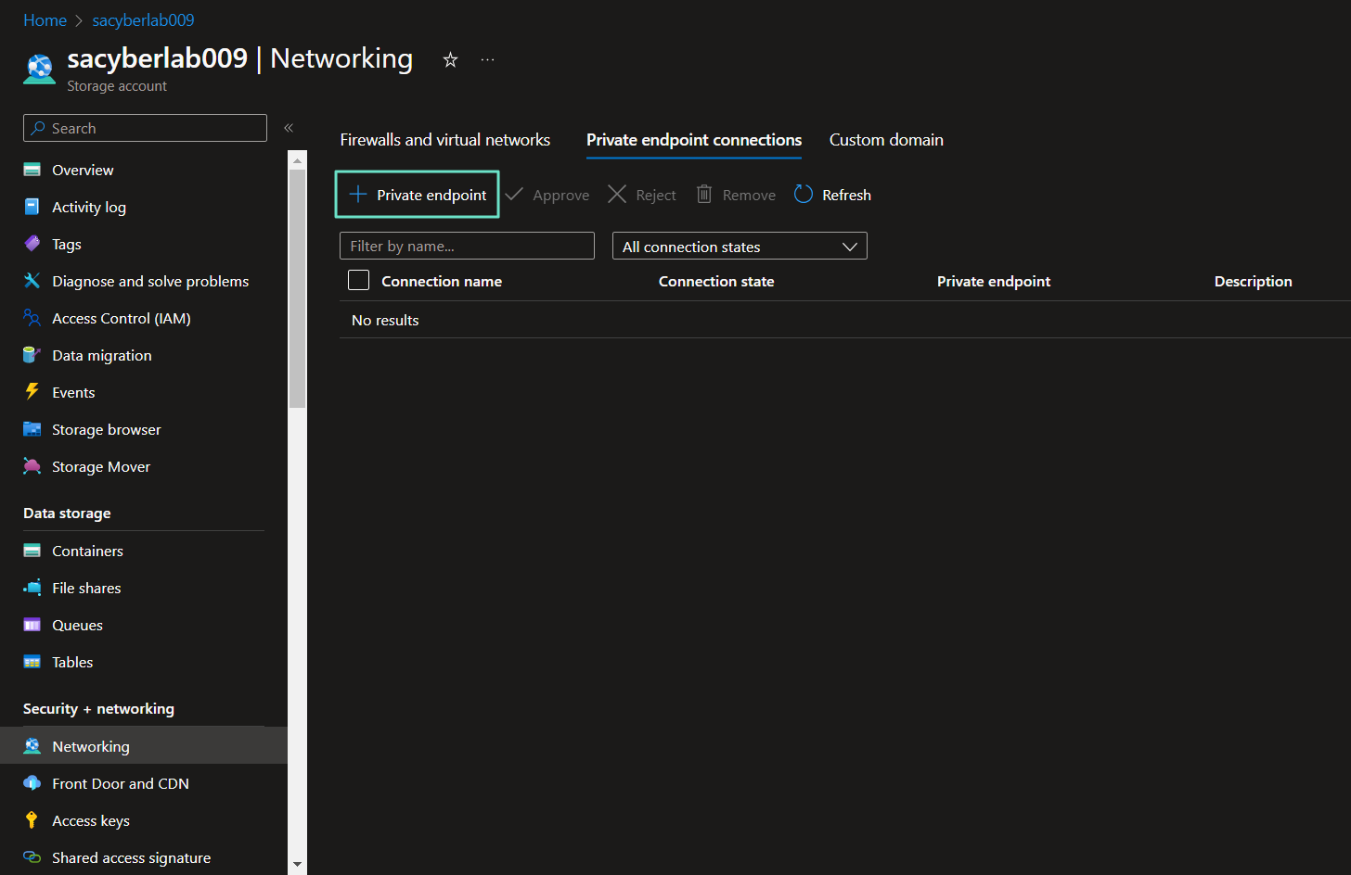Favorite this page with the star icon

pos(450,59)
